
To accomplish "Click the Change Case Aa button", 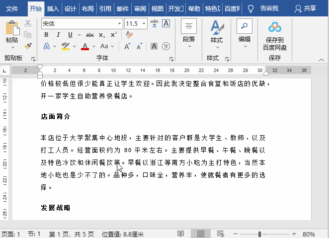I will [x=104, y=46].
